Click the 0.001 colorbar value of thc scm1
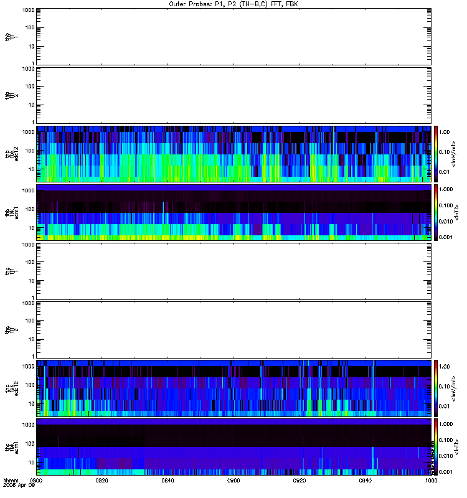 (446, 472)
